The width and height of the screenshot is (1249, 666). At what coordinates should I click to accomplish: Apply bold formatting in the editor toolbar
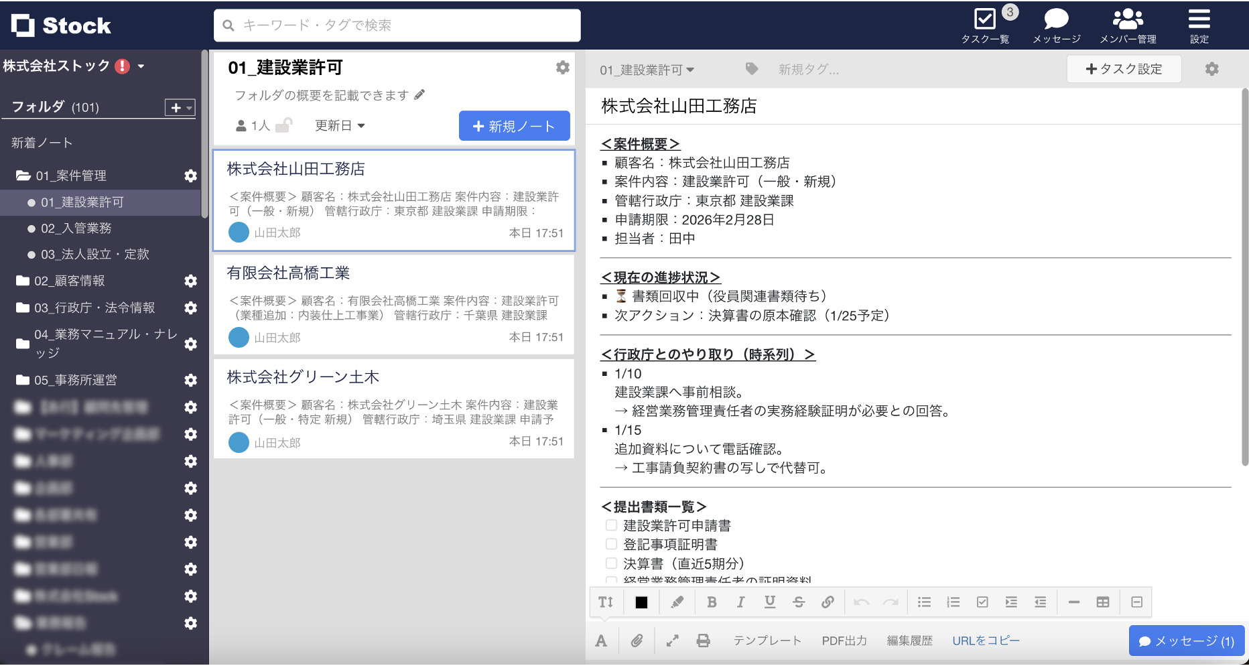(x=711, y=602)
